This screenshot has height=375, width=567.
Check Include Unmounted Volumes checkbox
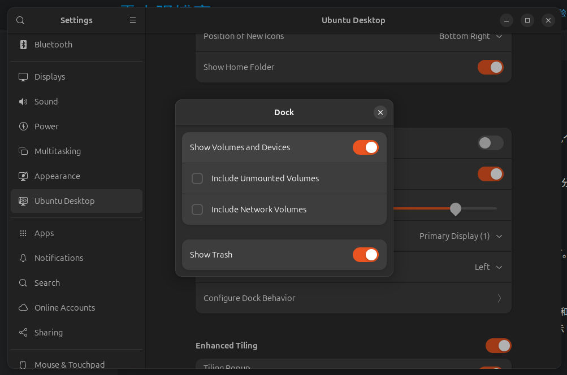coord(197,178)
